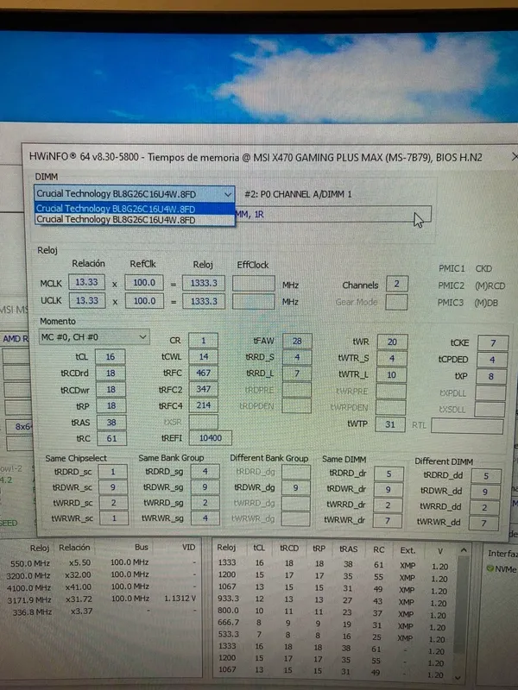Click the Ext. column header
The width and height of the screenshot is (518, 690).
(x=407, y=550)
